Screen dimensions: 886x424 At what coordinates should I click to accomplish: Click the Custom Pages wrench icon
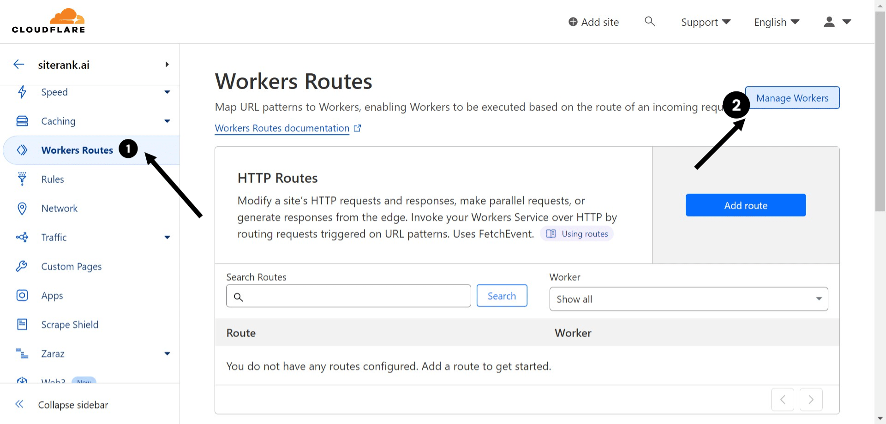pyautogui.click(x=22, y=266)
